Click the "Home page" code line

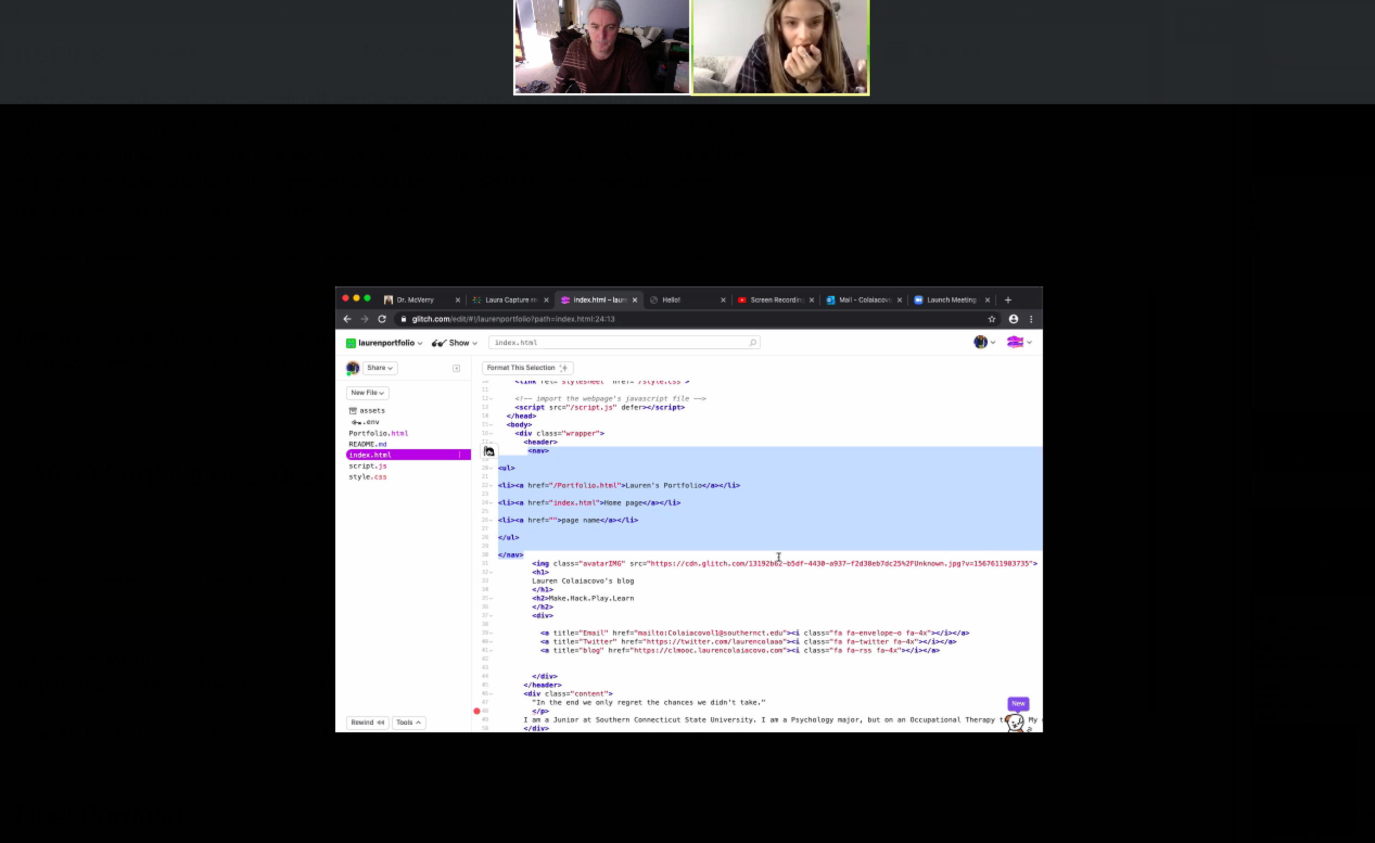[589, 503]
